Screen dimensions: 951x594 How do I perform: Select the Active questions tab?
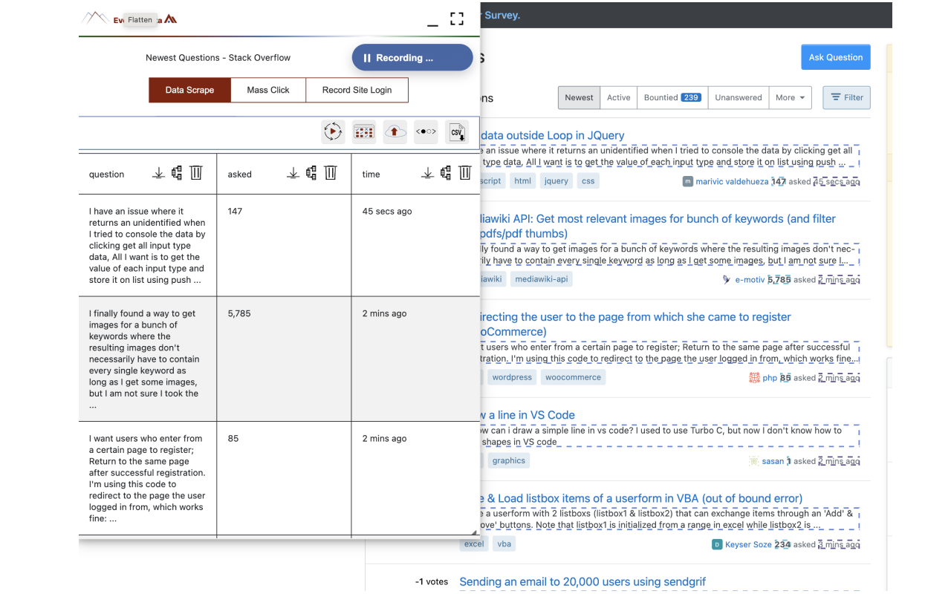click(618, 97)
